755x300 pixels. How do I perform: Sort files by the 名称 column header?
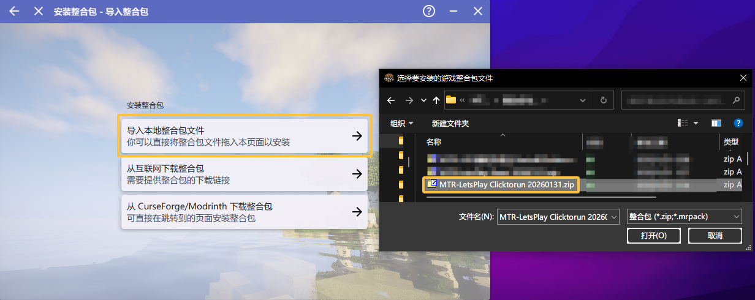pyautogui.click(x=434, y=142)
